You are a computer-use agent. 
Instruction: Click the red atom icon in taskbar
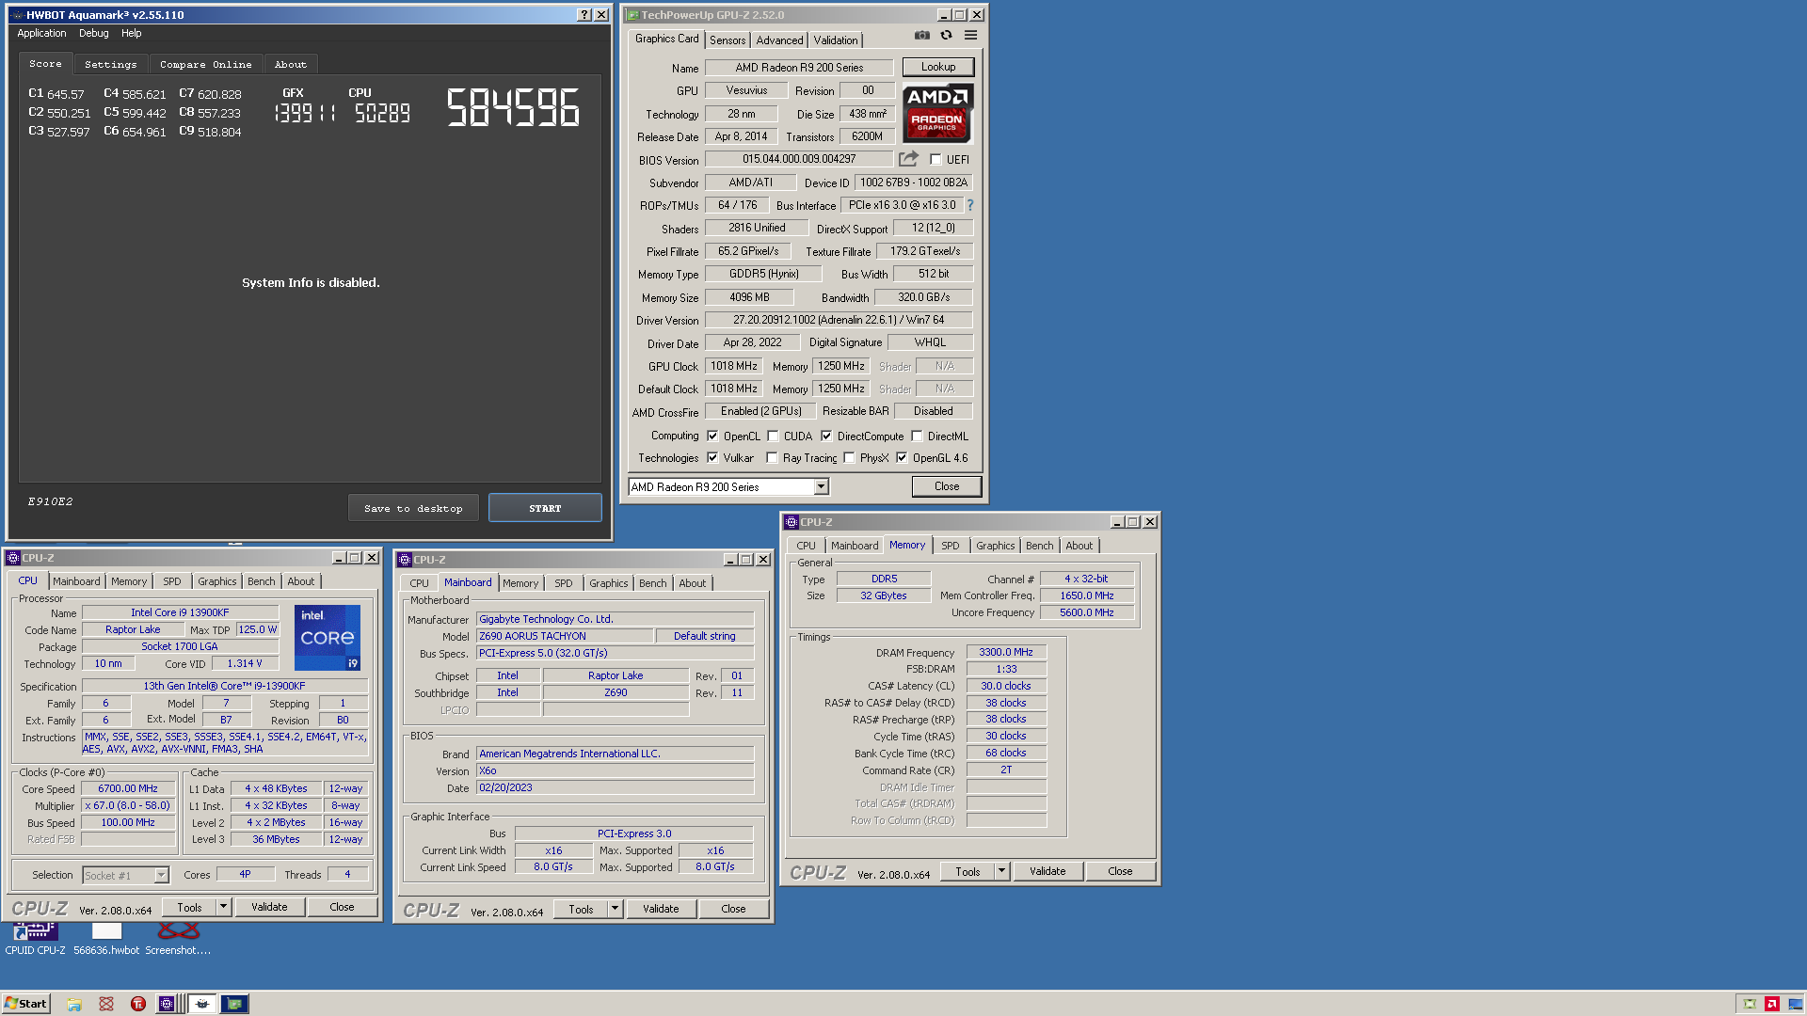click(106, 1004)
